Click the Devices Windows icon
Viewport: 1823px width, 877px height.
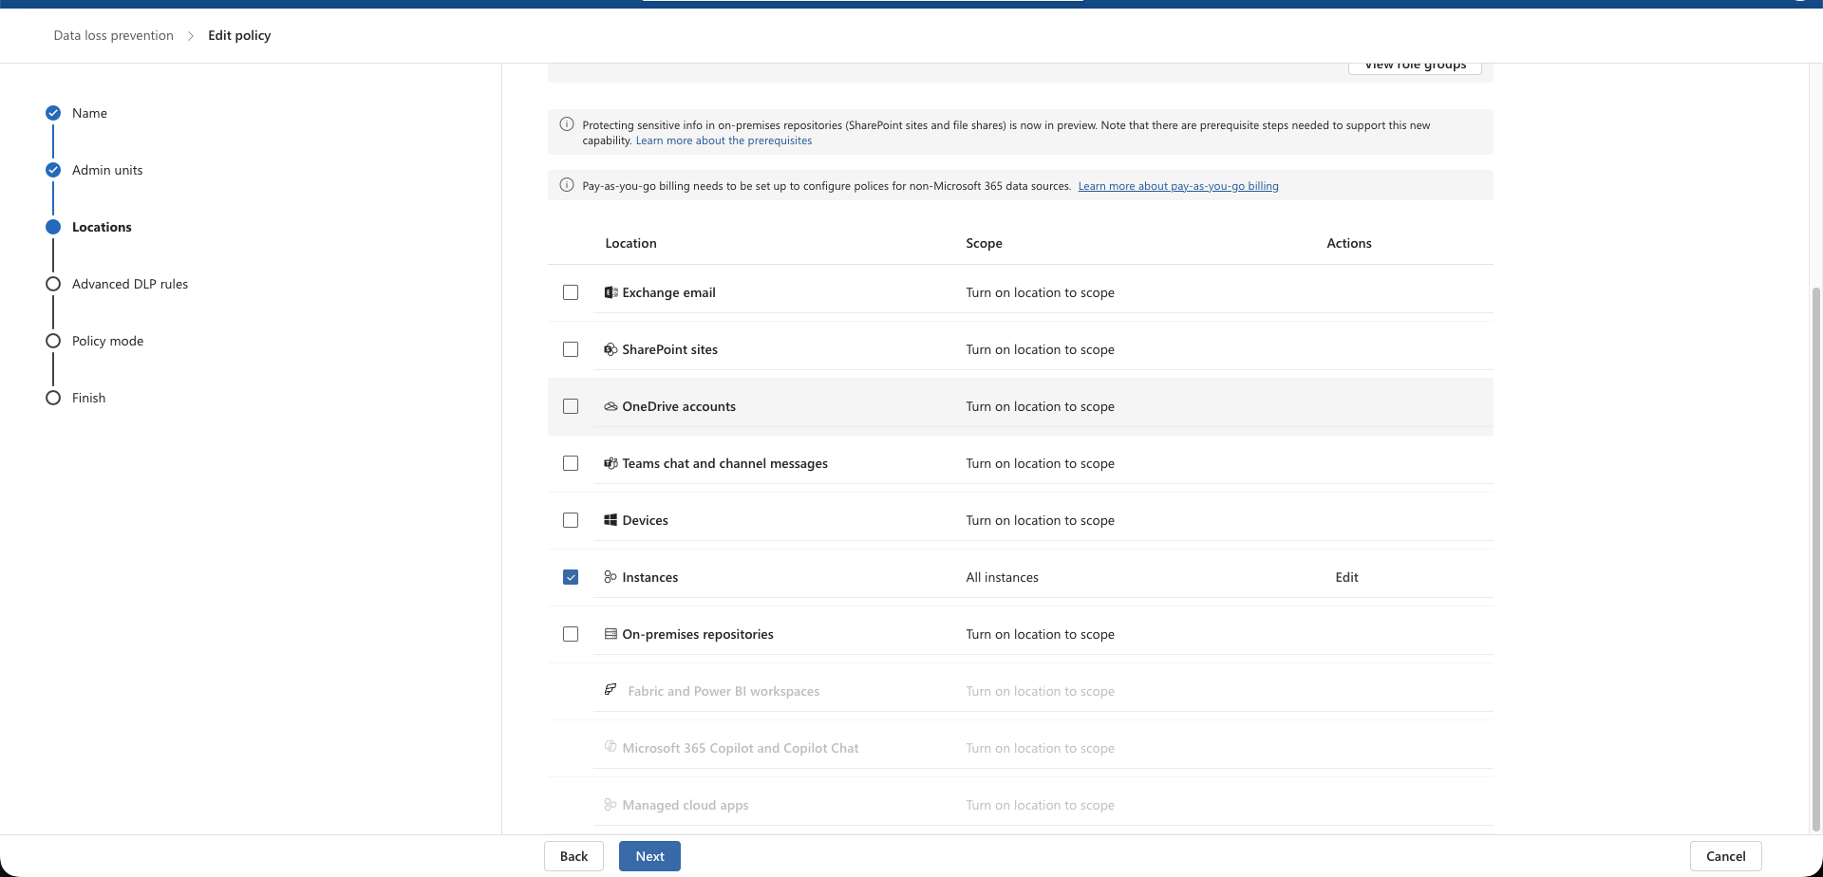point(611,520)
